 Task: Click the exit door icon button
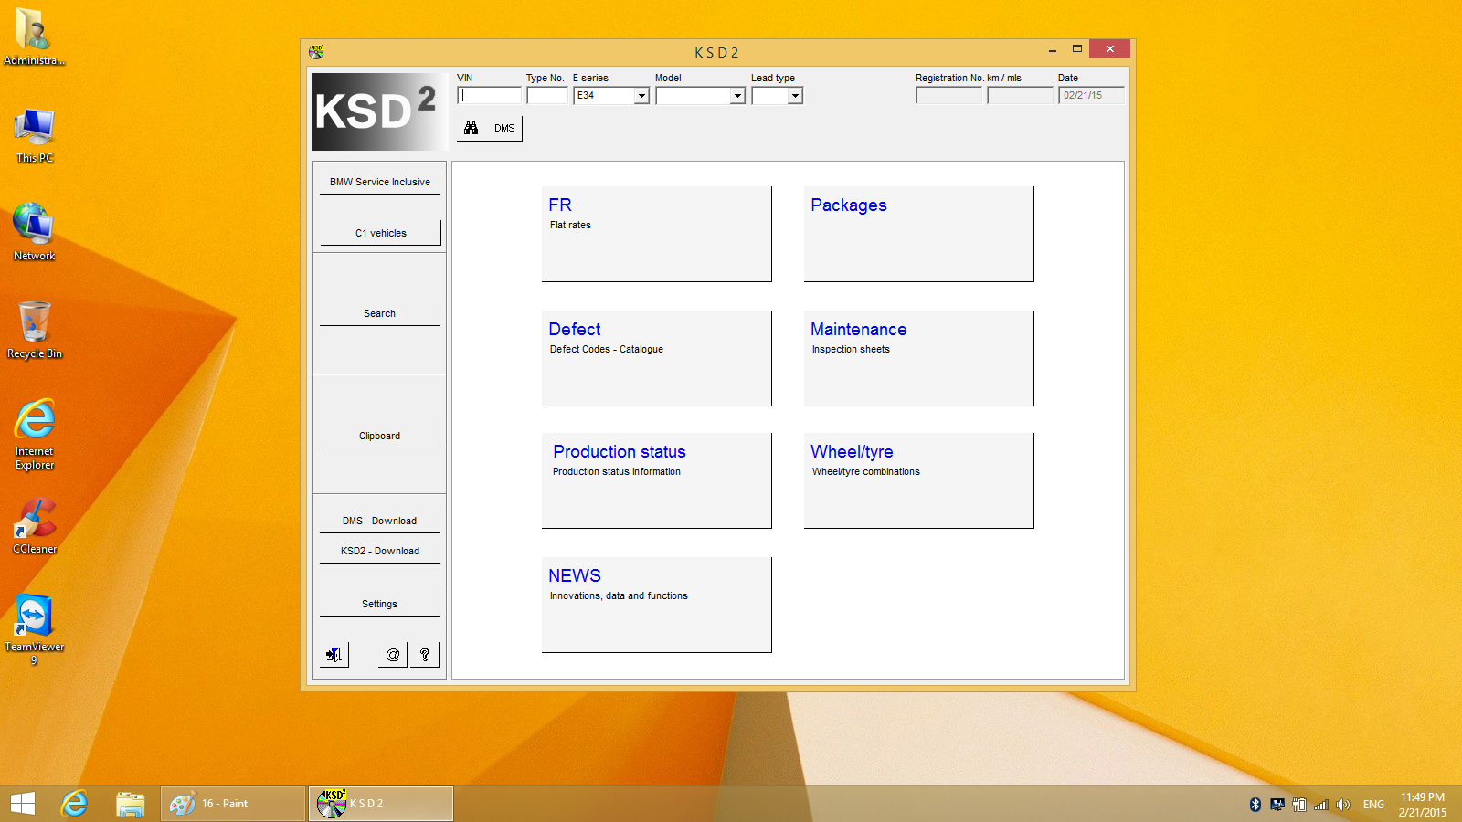(x=334, y=655)
